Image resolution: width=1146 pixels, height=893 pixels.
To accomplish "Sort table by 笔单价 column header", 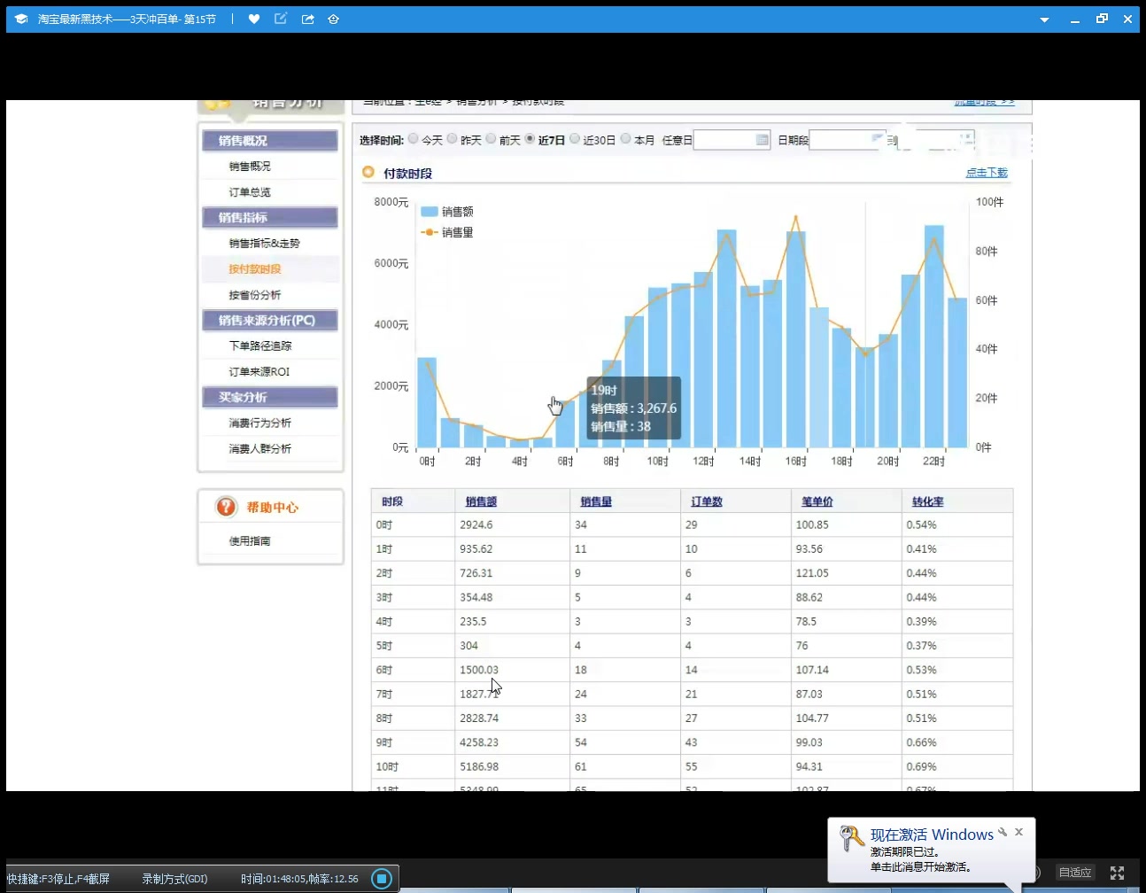I will point(817,501).
